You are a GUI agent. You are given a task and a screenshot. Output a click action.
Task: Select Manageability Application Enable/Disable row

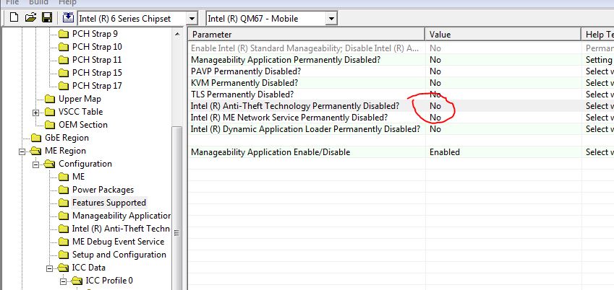(x=401, y=152)
